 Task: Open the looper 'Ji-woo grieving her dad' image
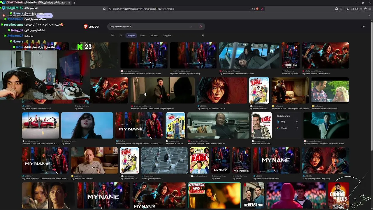164,160
